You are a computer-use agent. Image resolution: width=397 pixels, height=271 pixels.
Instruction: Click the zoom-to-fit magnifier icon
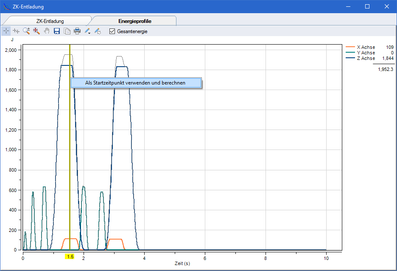[36, 31]
